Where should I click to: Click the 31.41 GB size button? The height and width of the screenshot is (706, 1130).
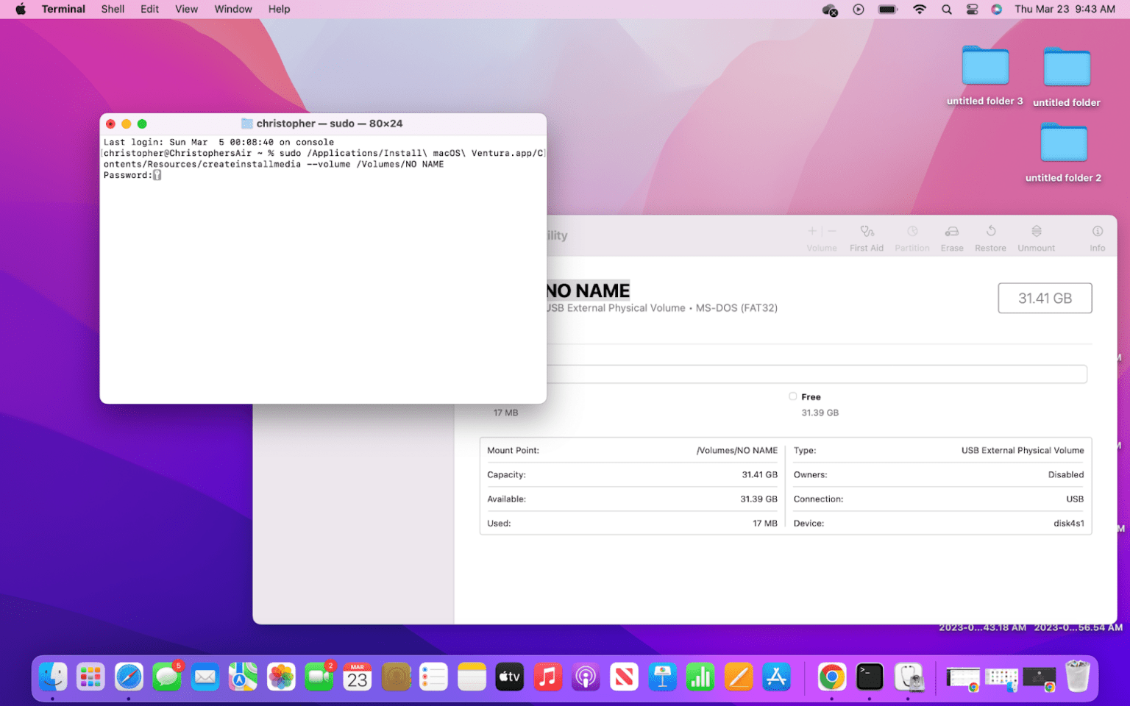tap(1045, 298)
